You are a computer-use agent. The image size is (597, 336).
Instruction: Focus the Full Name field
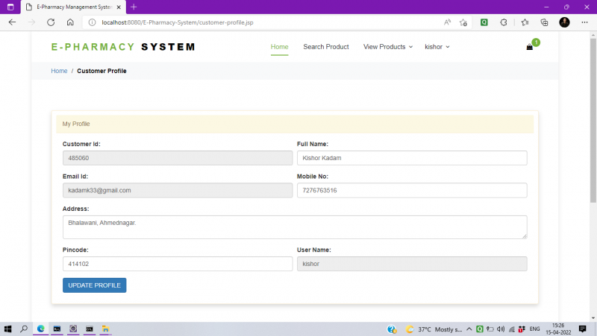point(412,158)
